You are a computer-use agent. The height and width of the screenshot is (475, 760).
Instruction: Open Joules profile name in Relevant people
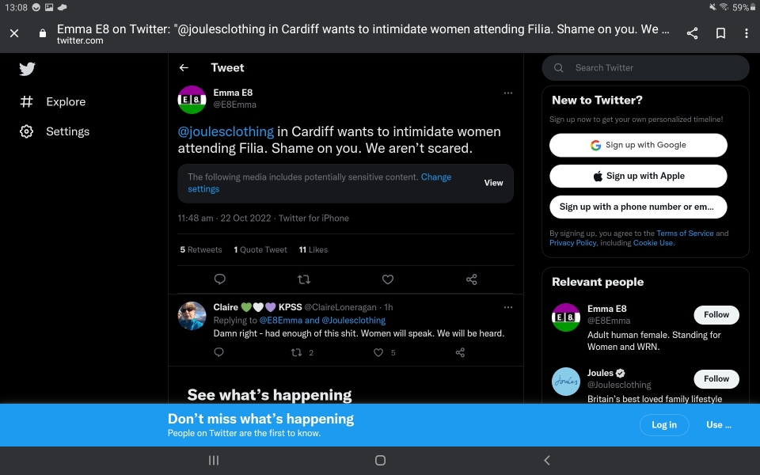point(600,373)
